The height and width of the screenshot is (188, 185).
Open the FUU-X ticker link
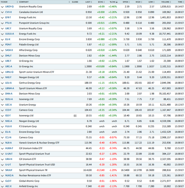(x=9, y=126)
